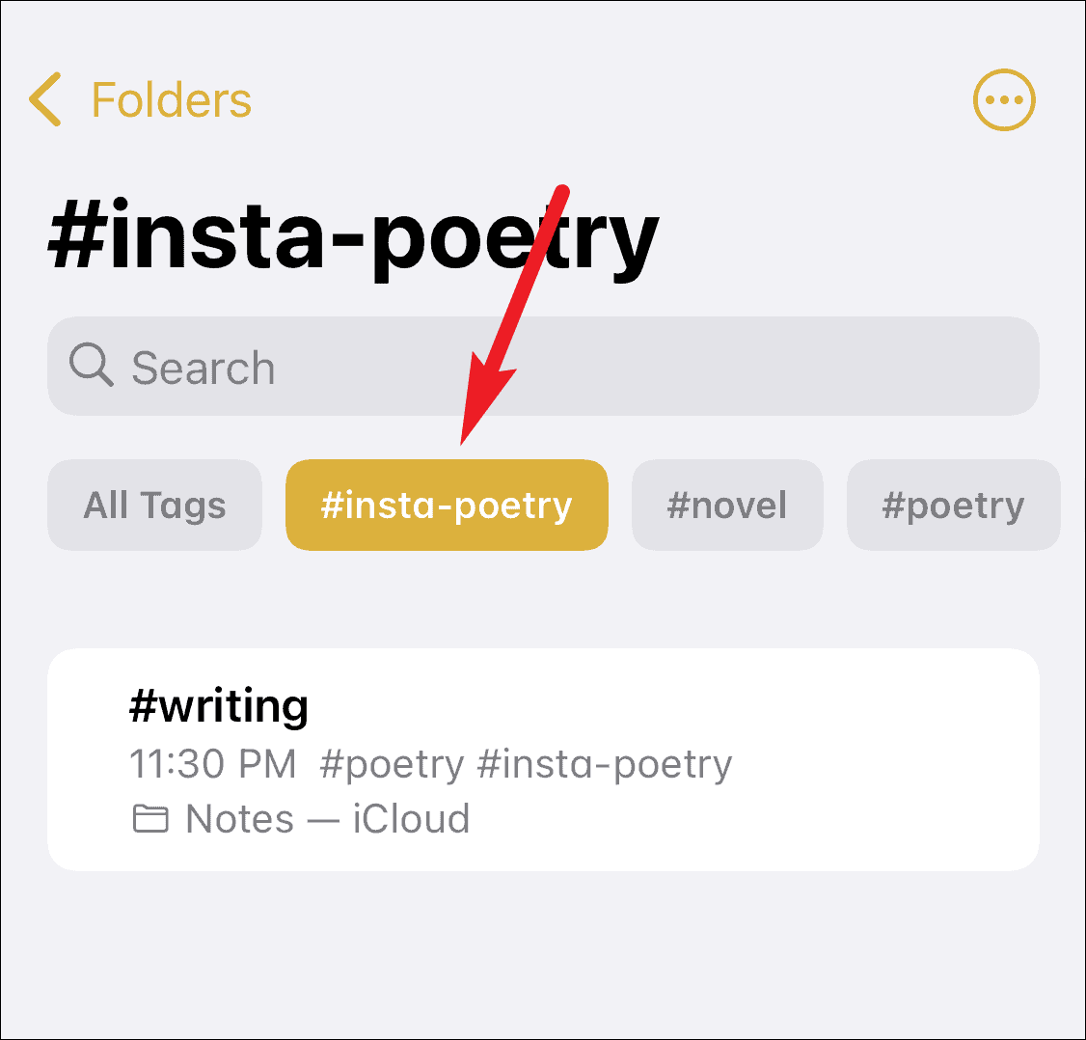Toggle the #insta-poetry tag filter off

tap(446, 505)
